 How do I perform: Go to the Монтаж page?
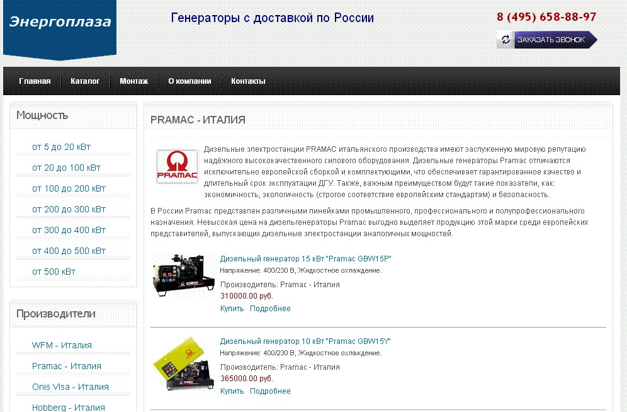click(134, 81)
